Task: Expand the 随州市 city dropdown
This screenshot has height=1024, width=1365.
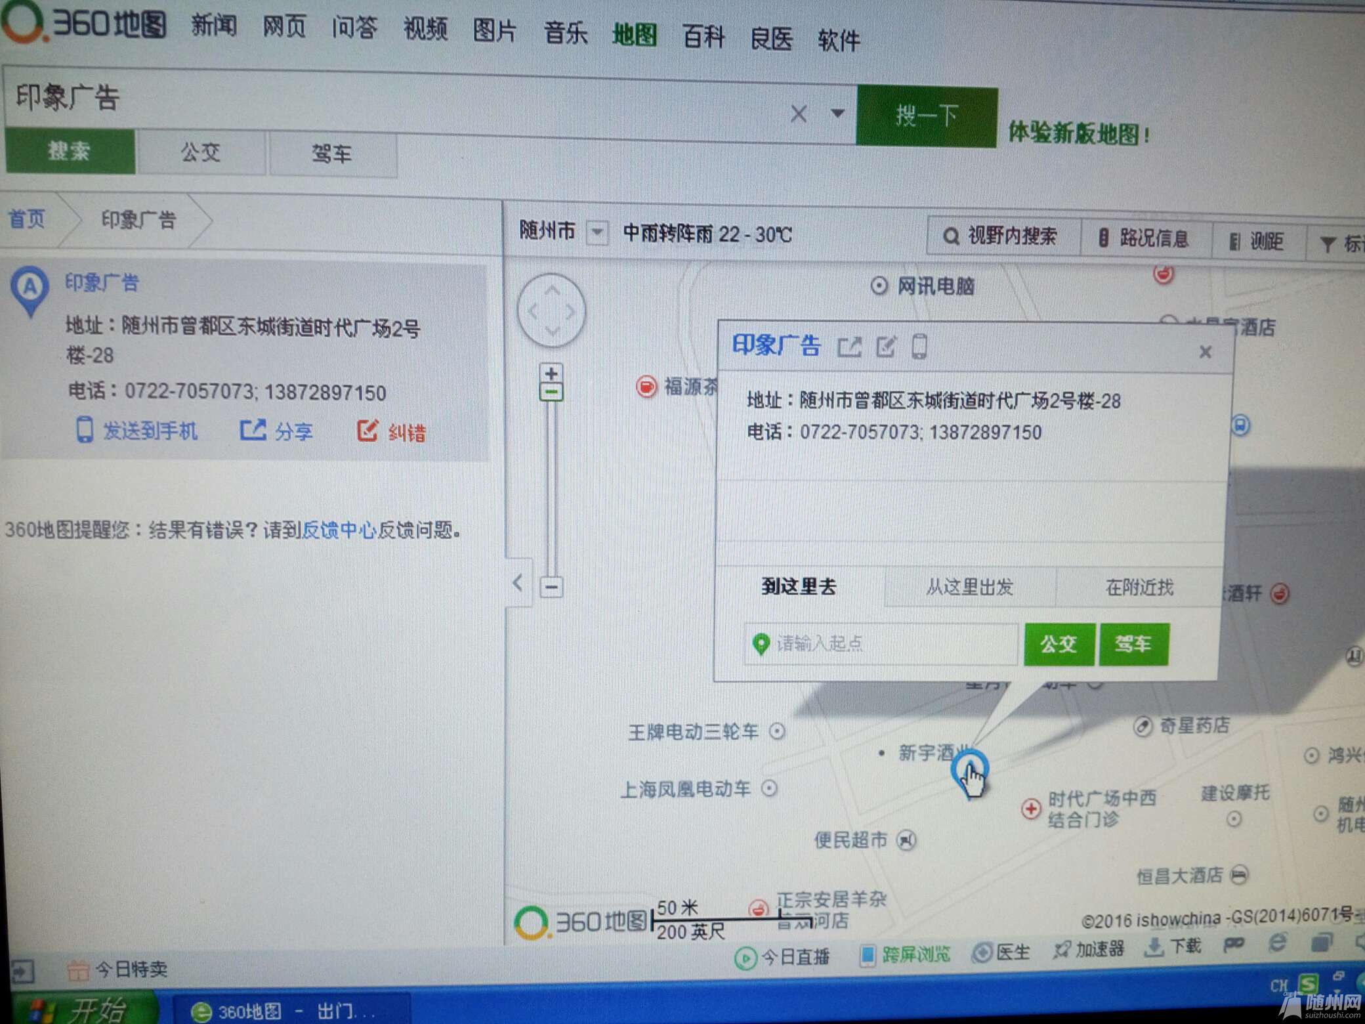Action: [597, 232]
